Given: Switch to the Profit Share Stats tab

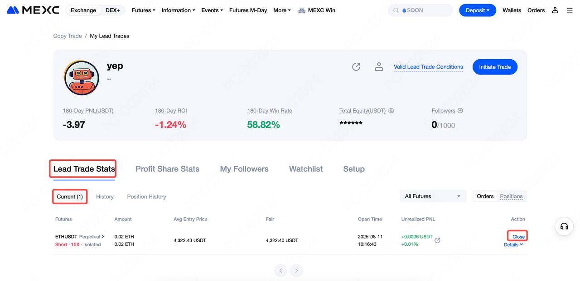Looking at the screenshot, I should [x=167, y=169].
